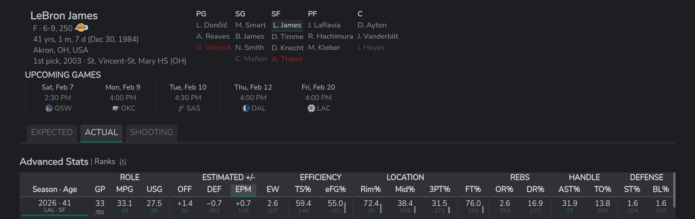Viewport: 695px width, 219px height.
Task: Toggle the Ranks display option
Action: (105, 162)
